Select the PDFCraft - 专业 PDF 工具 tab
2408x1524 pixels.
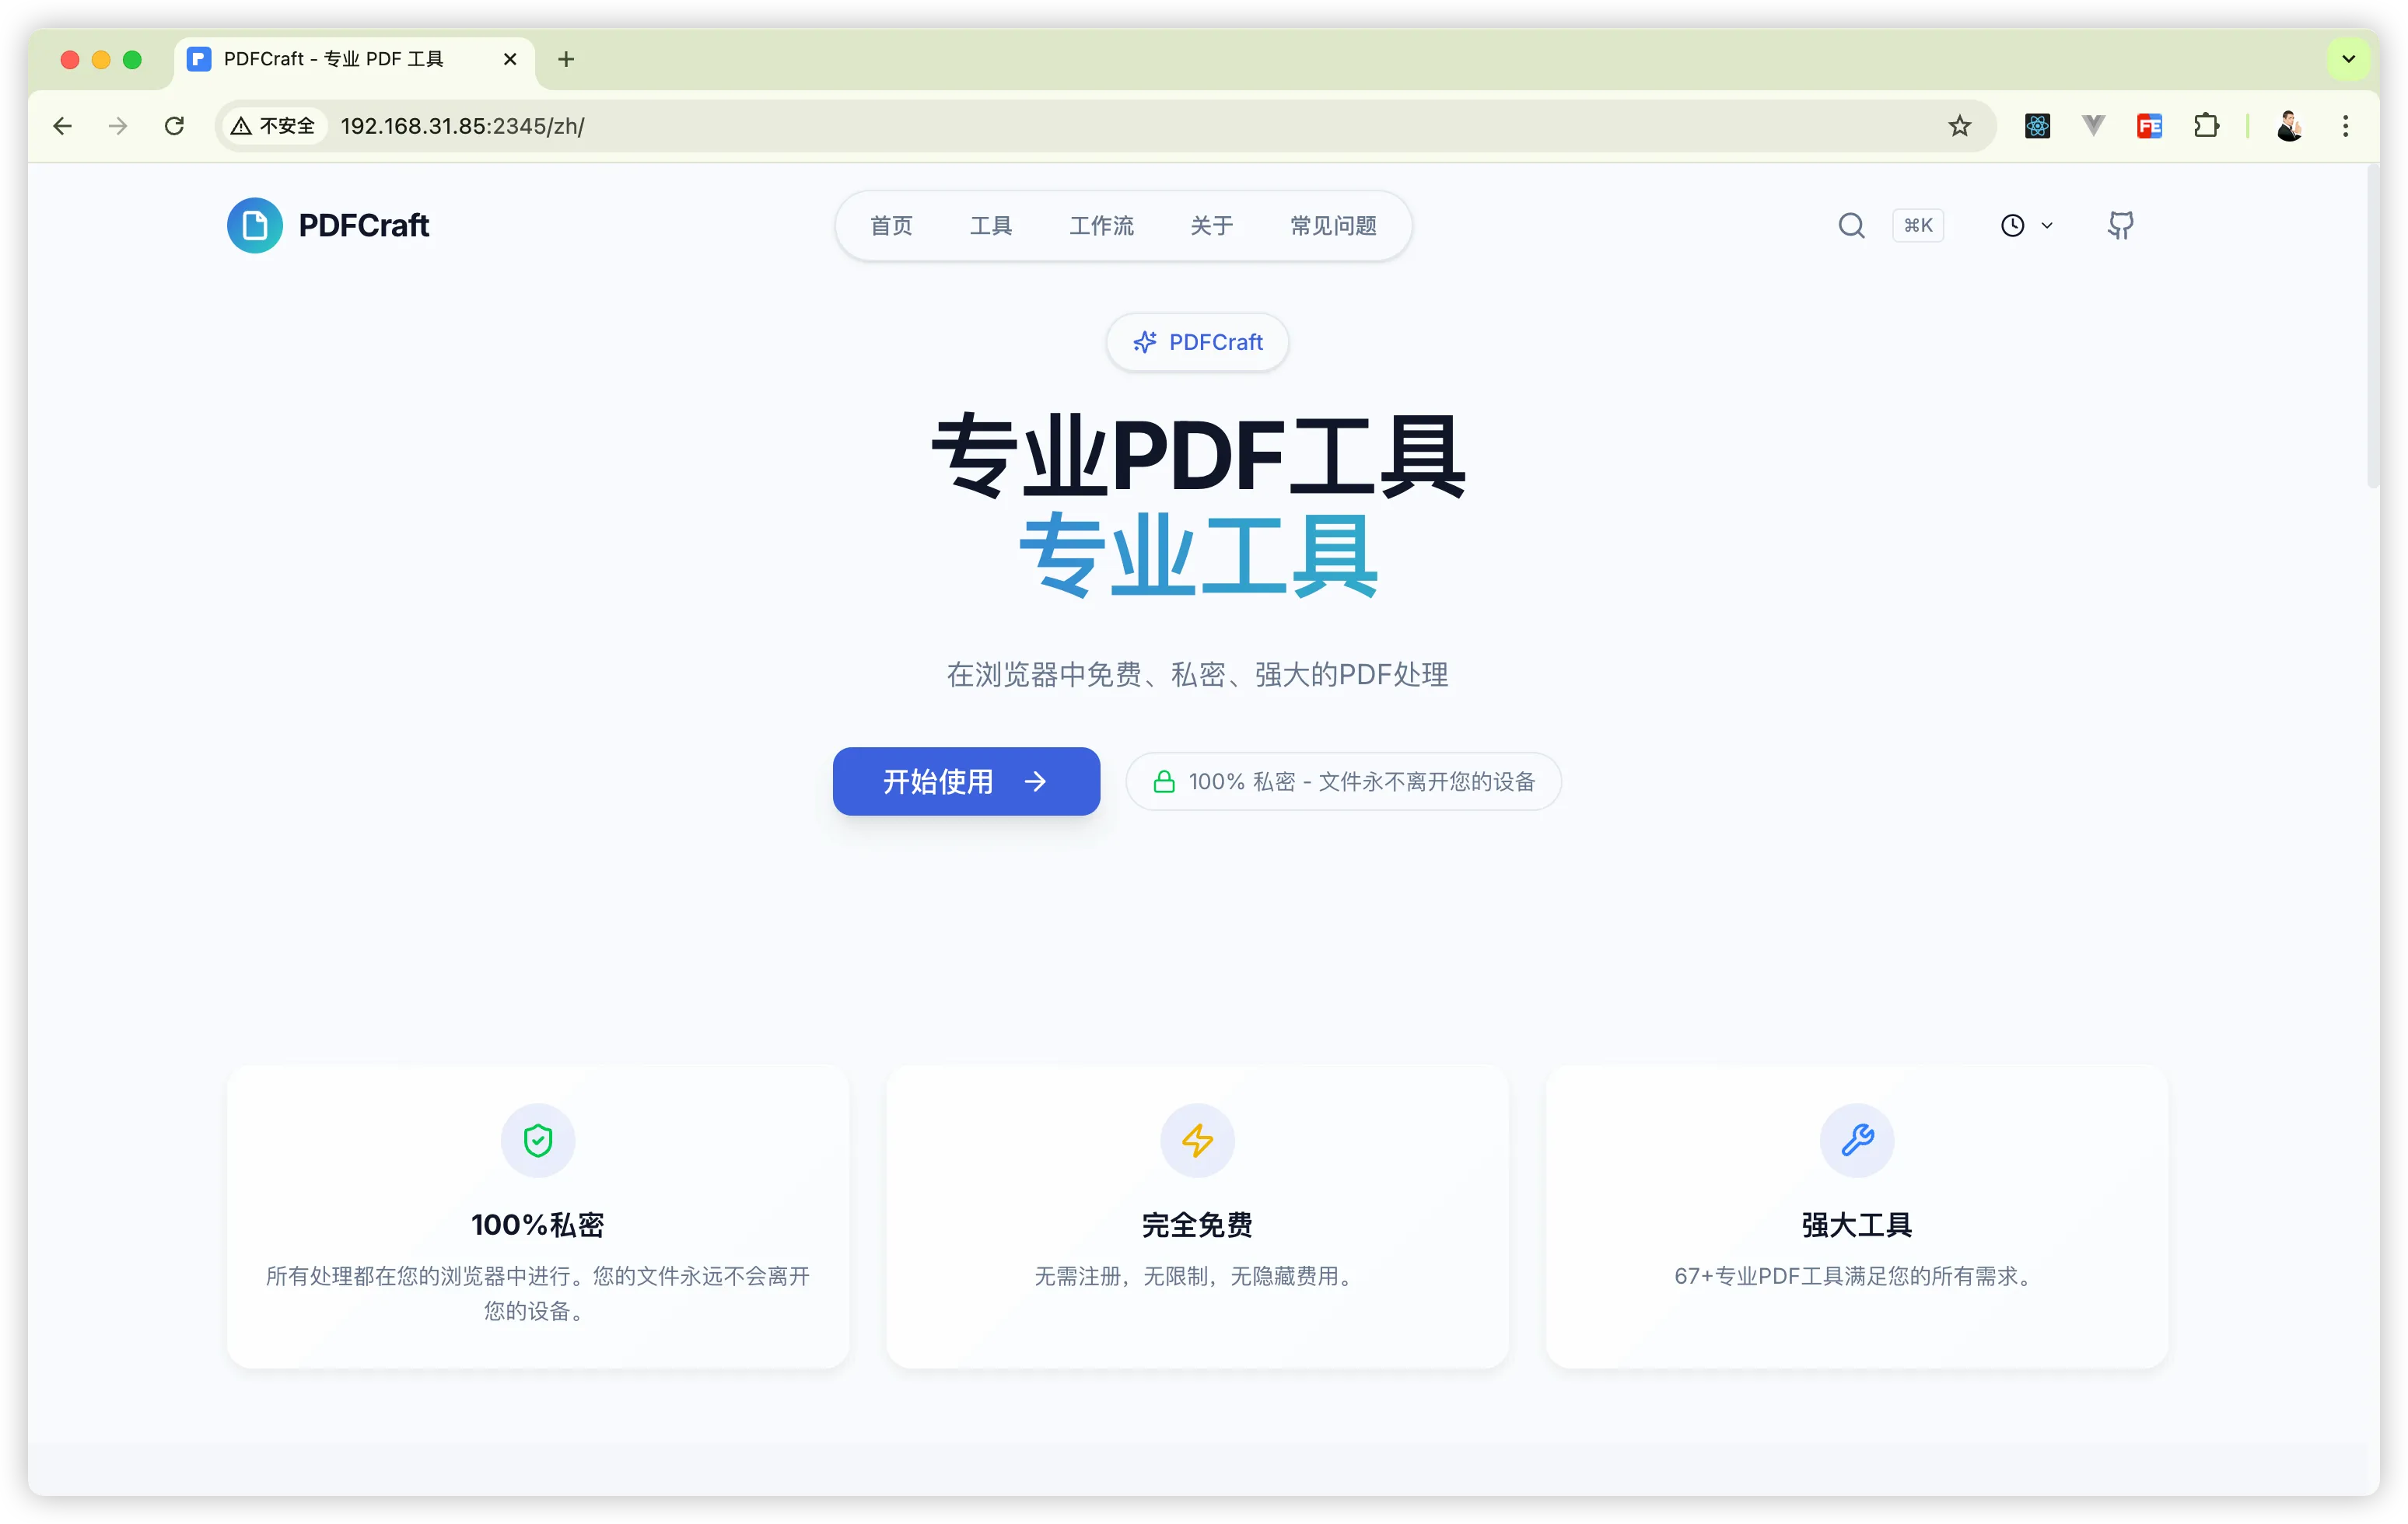coord(355,59)
